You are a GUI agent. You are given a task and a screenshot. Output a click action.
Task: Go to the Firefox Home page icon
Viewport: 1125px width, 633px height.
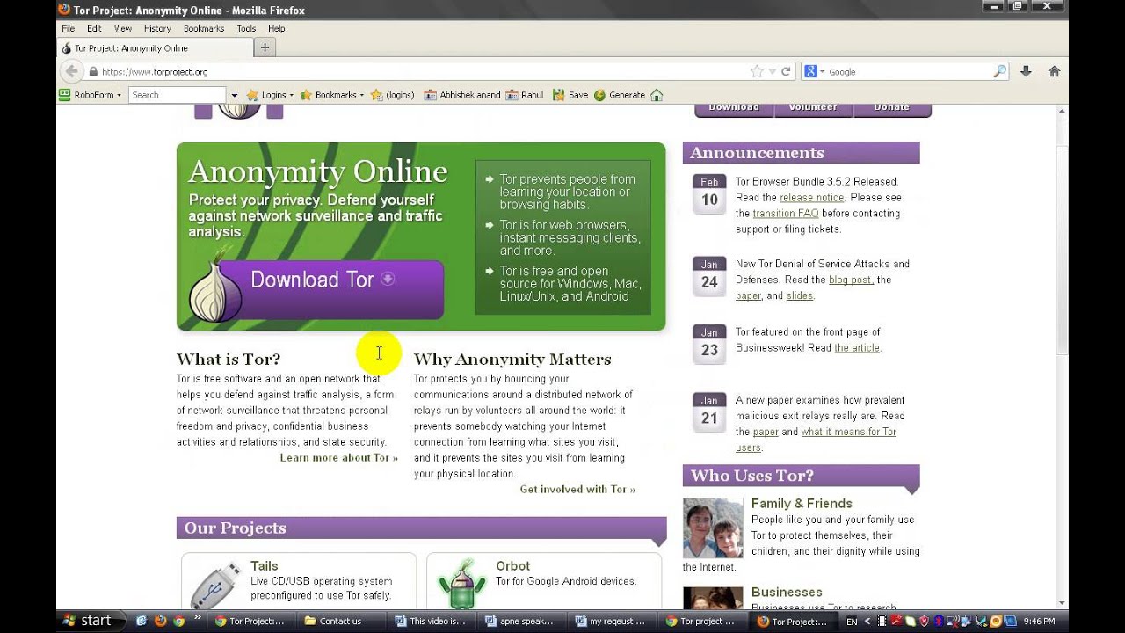[x=1054, y=71]
